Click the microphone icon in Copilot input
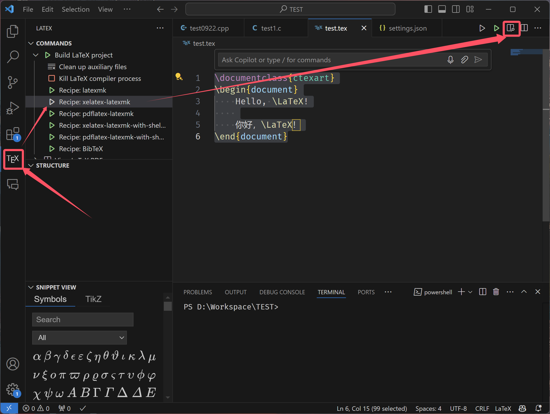Viewport: 550px width, 414px height. click(451, 60)
